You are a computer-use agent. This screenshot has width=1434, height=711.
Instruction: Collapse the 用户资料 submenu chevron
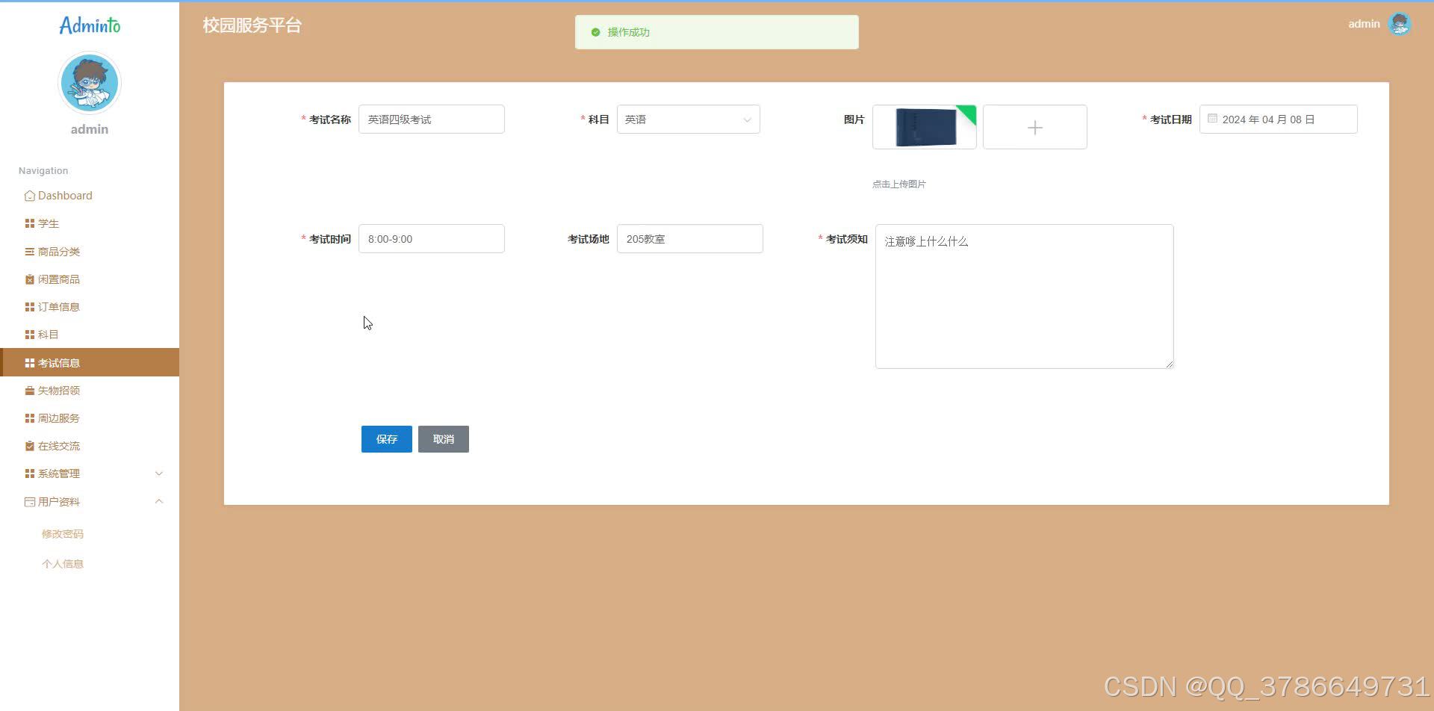158,502
